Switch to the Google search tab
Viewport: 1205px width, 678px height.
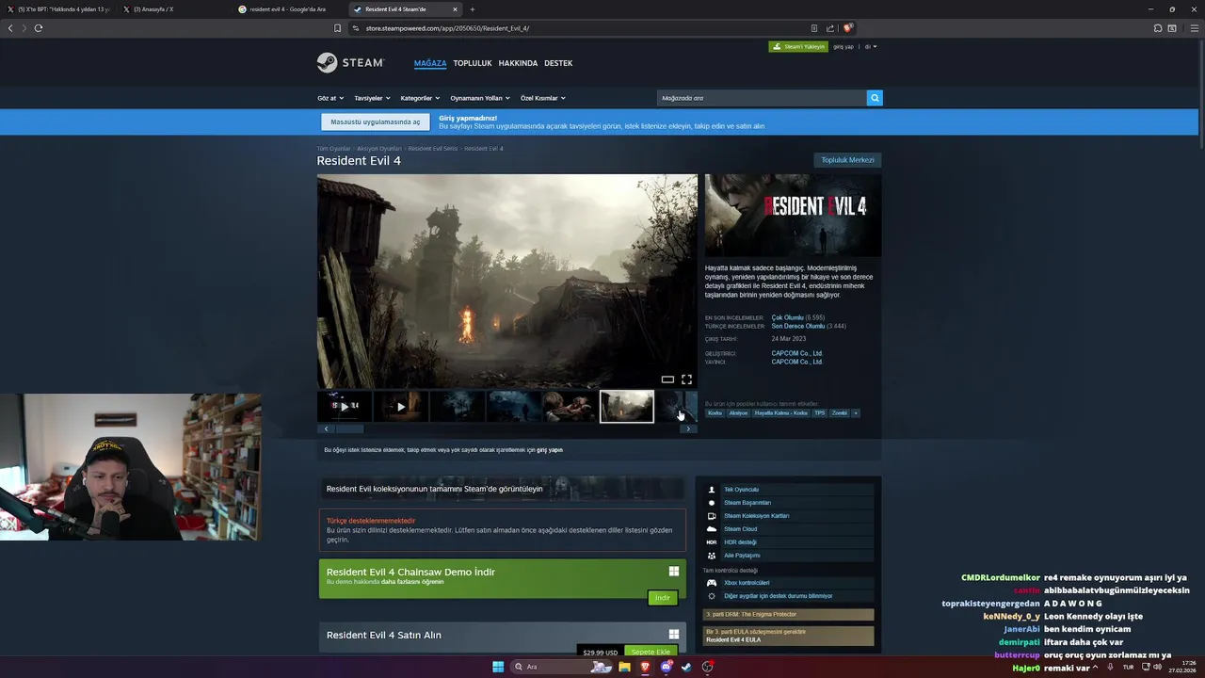pyautogui.click(x=287, y=9)
